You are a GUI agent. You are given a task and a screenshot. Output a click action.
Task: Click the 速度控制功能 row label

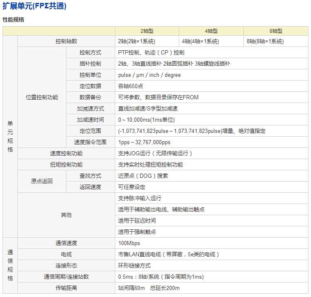[66, 154]
